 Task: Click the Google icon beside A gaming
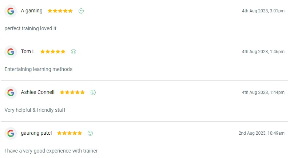point(11,11)
